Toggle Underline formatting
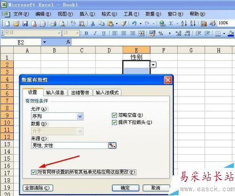 pos(103,33)
